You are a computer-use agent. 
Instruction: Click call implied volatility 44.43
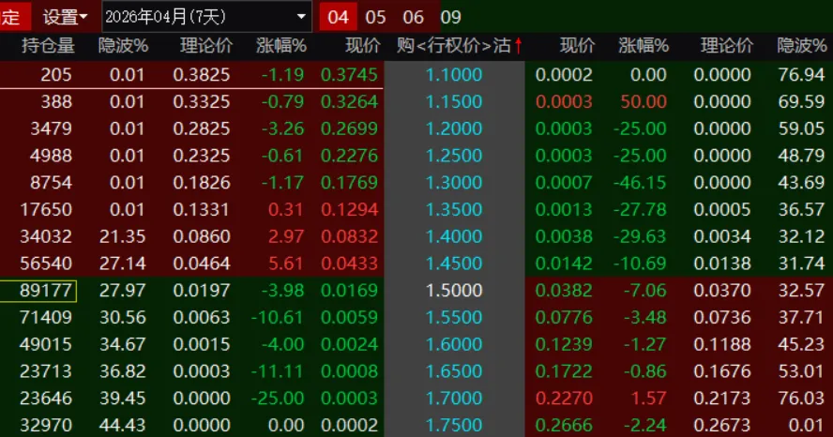[x=122, y=426]
